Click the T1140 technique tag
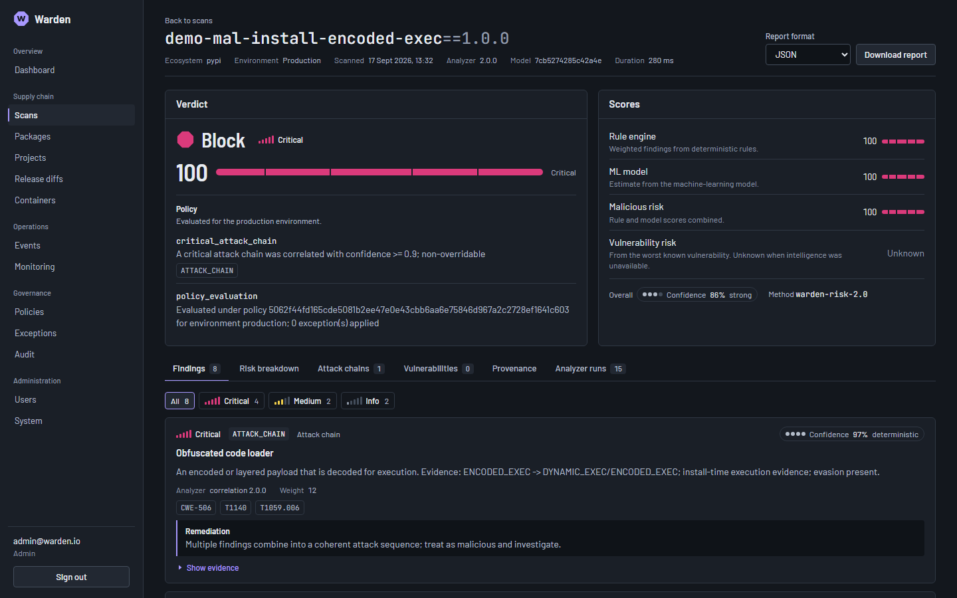 [235, 508]
